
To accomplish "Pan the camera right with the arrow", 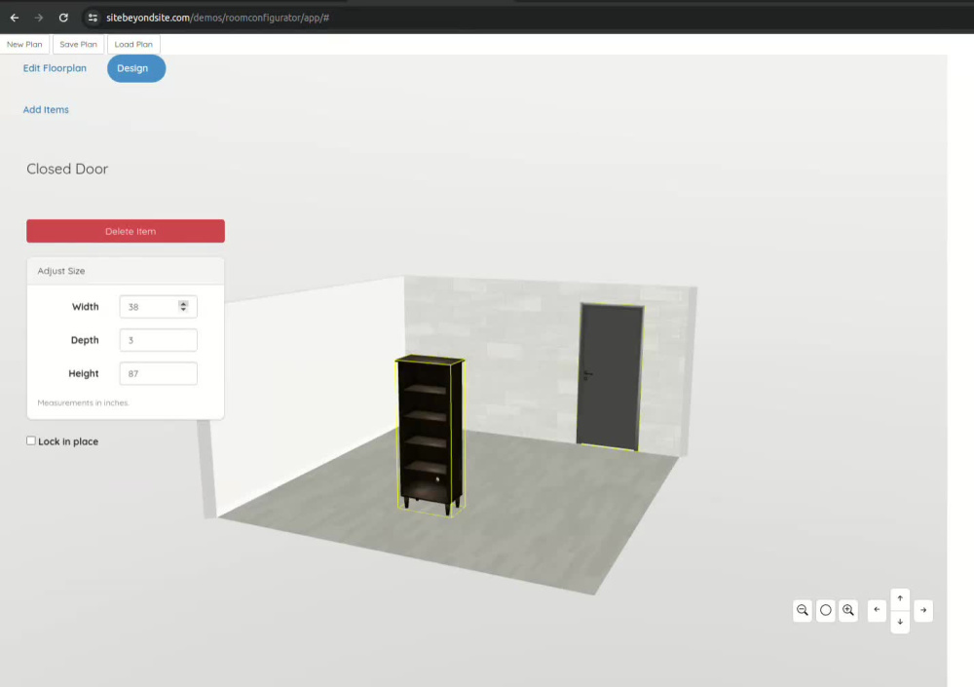I will [x=923, y=610].
